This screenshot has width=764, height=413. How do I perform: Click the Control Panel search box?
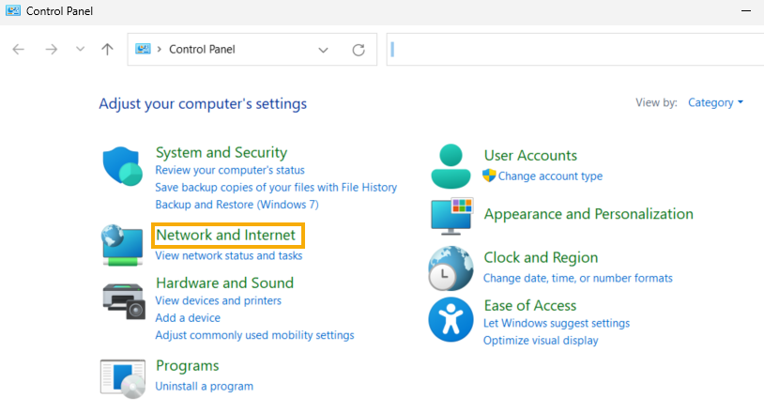coord(575,49)
